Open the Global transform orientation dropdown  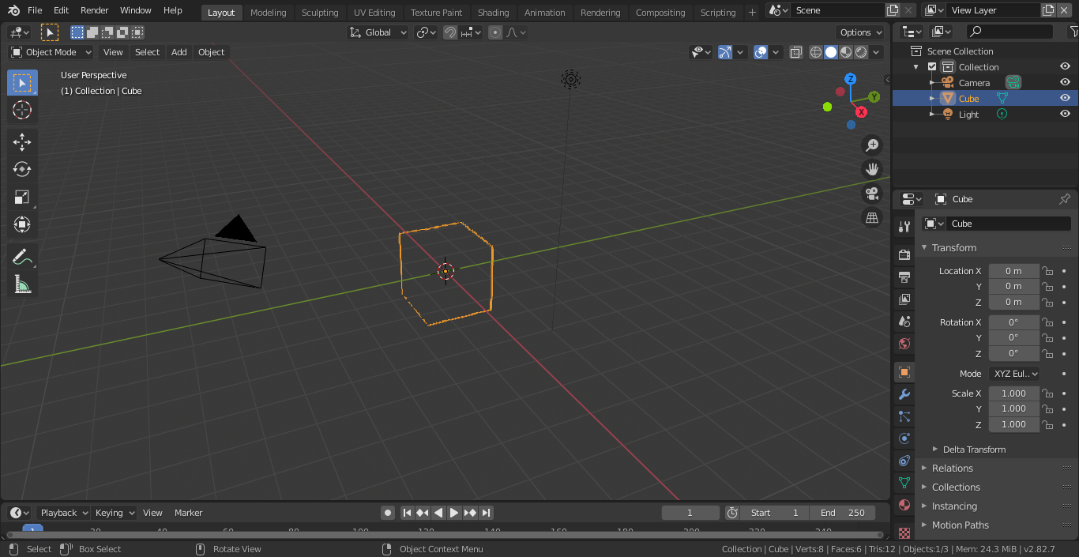click(378, 32)
